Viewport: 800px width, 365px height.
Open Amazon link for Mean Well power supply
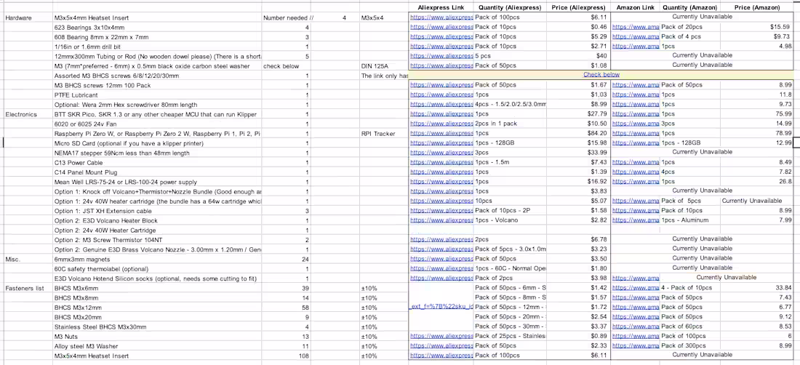coord(636,182)
